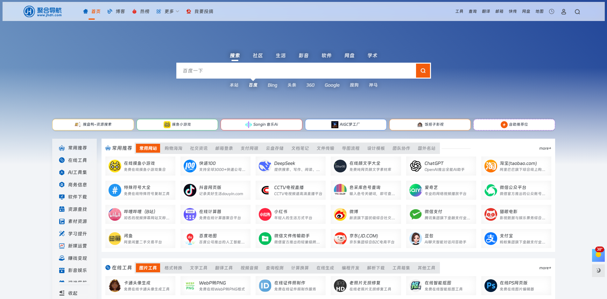Switch to 视频音频 tab
607x299 pixels.
tap(249, 268)
